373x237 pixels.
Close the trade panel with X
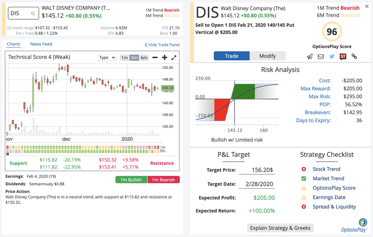coord(367,7)
